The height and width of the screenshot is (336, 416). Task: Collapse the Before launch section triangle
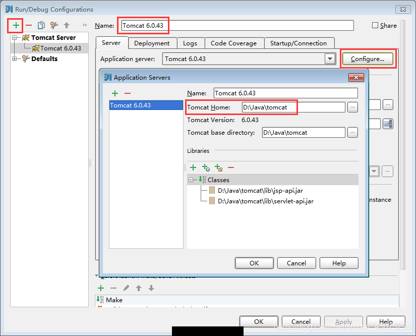click(97, 276)
